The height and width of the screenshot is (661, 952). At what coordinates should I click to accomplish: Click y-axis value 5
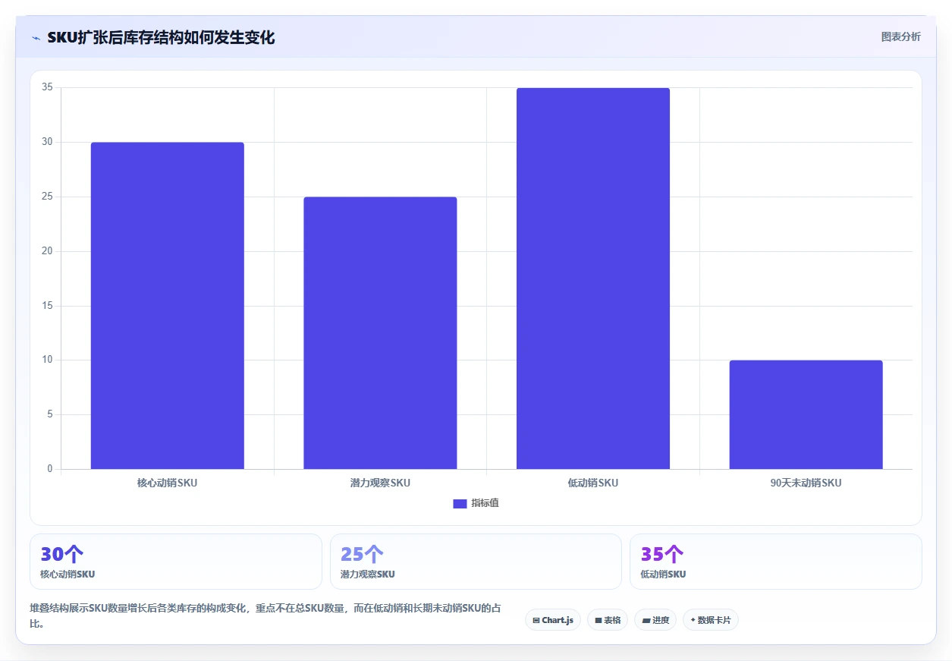point(50,414)
